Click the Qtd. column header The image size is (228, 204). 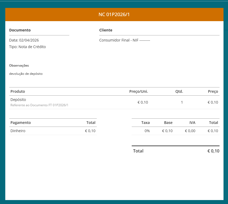(179, 91)
